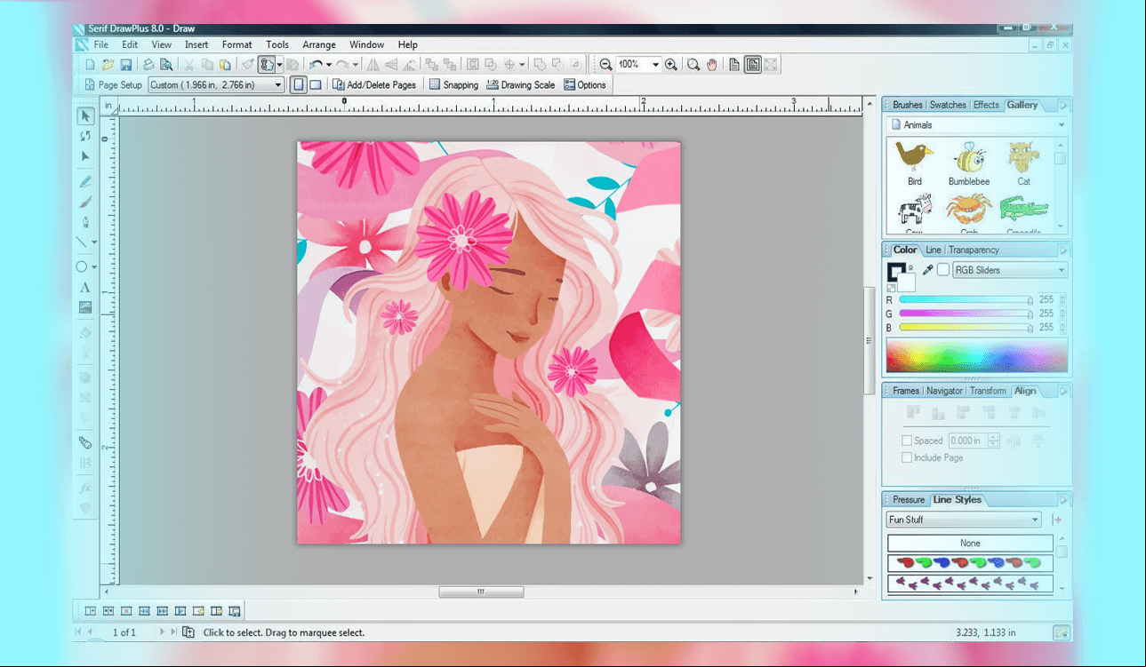Select the None line style
Screen dimensions: 1146x667
(970, 543)
